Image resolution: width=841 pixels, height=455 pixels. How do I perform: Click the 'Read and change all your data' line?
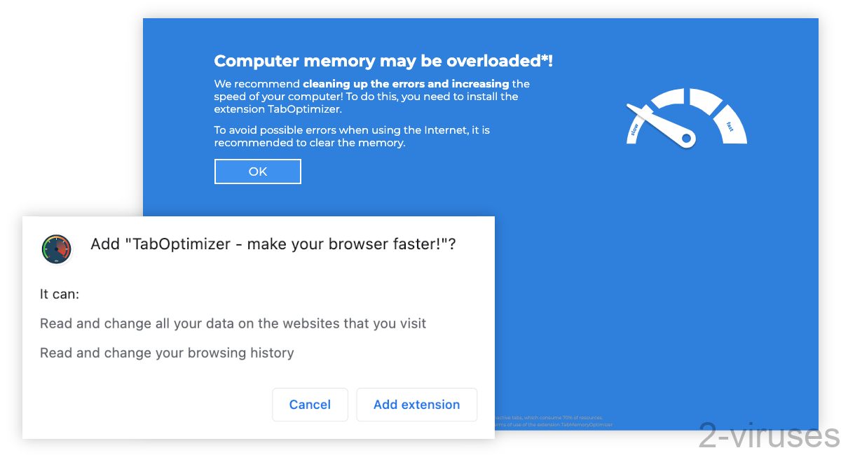point(233,323)
